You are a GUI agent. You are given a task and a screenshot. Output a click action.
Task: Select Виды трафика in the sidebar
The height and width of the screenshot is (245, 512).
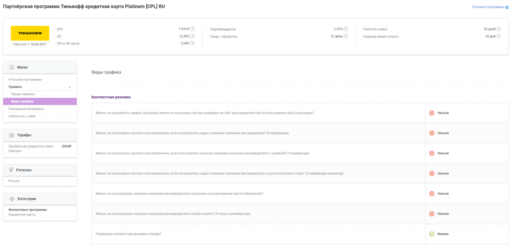tap(40, 101)
